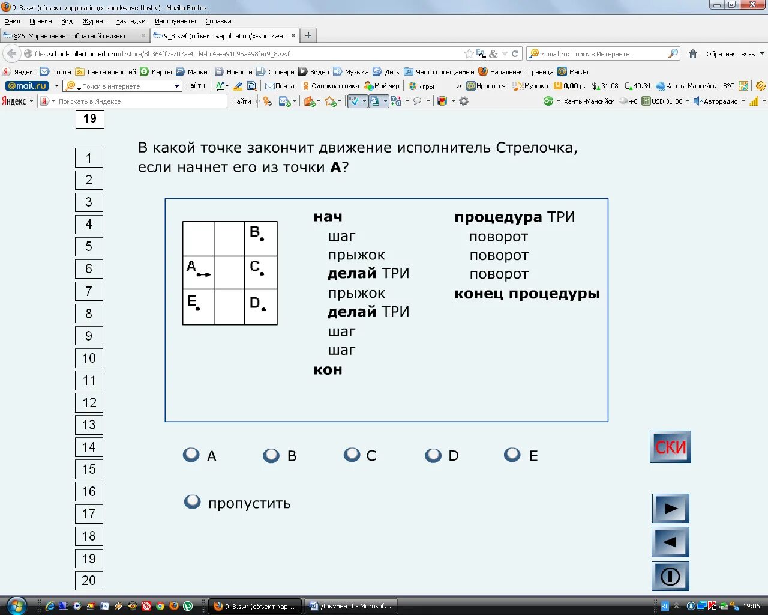Image resolution: width=768 pixels, height=615 pixels.
Task: Go to question 5 in sidebar
Action: point(89,246)
